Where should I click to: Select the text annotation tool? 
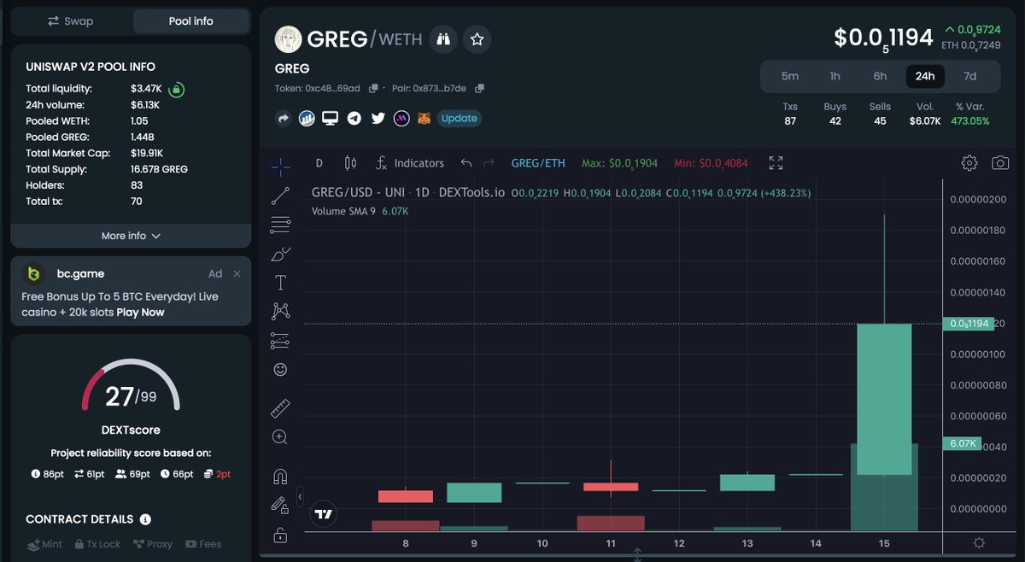point(280,283)
